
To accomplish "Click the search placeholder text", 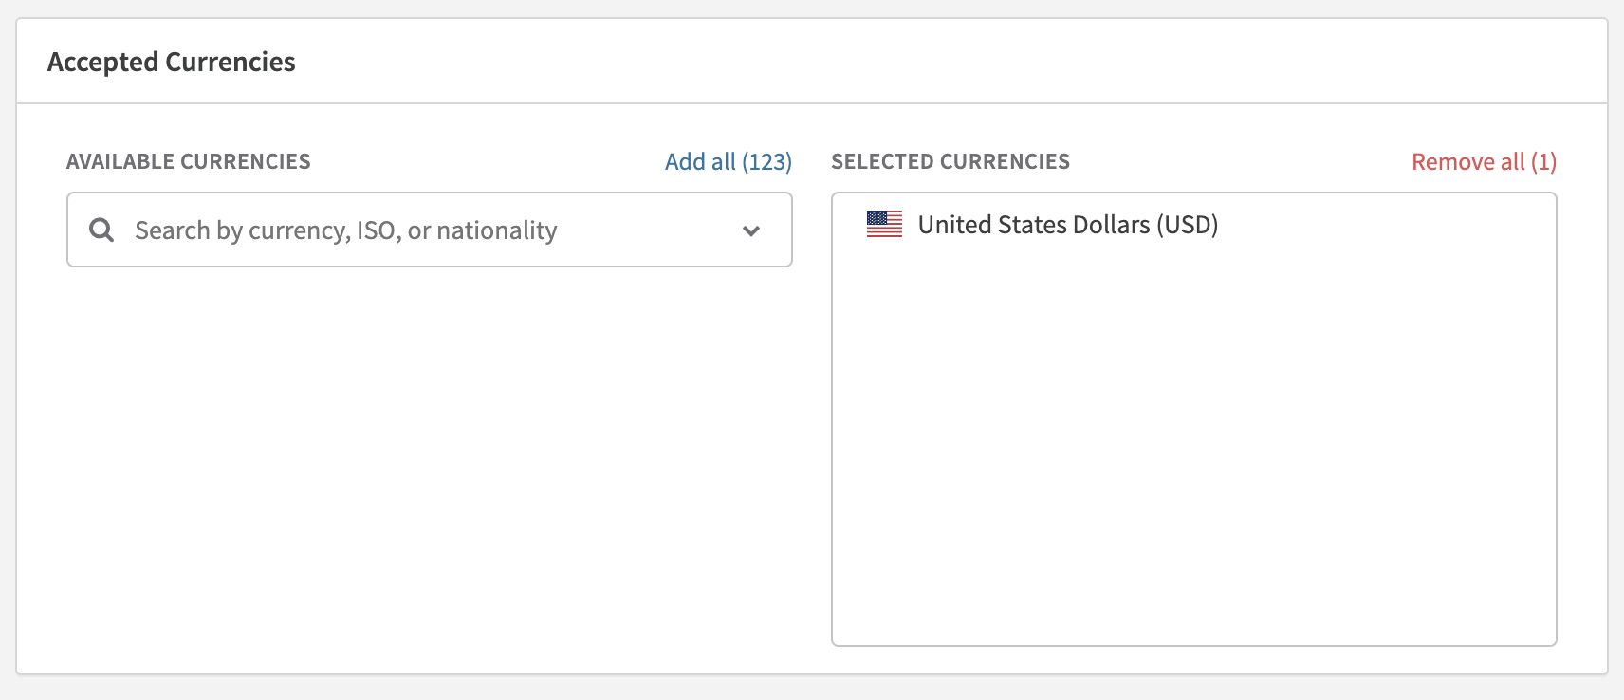I will 345,230.
